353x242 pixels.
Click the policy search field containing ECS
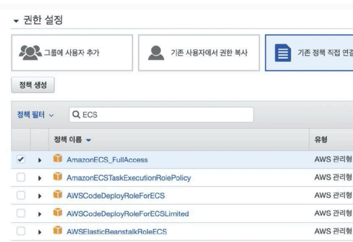(x=161, y=115)
